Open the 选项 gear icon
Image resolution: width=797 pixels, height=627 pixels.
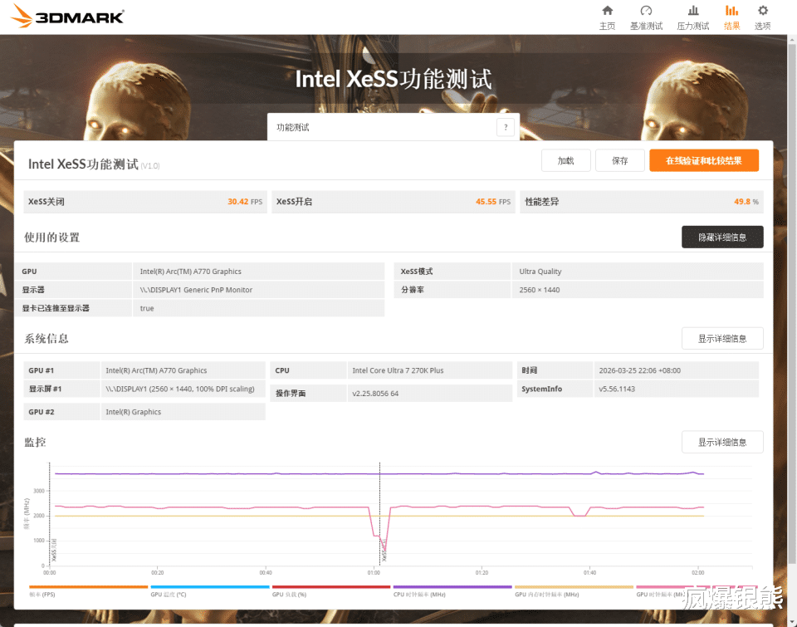pos(762,11)
